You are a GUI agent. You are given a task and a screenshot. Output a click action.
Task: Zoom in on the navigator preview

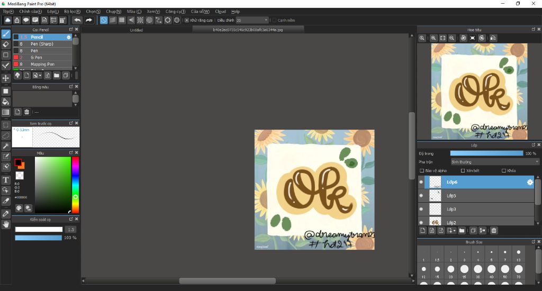coord(433,38)
